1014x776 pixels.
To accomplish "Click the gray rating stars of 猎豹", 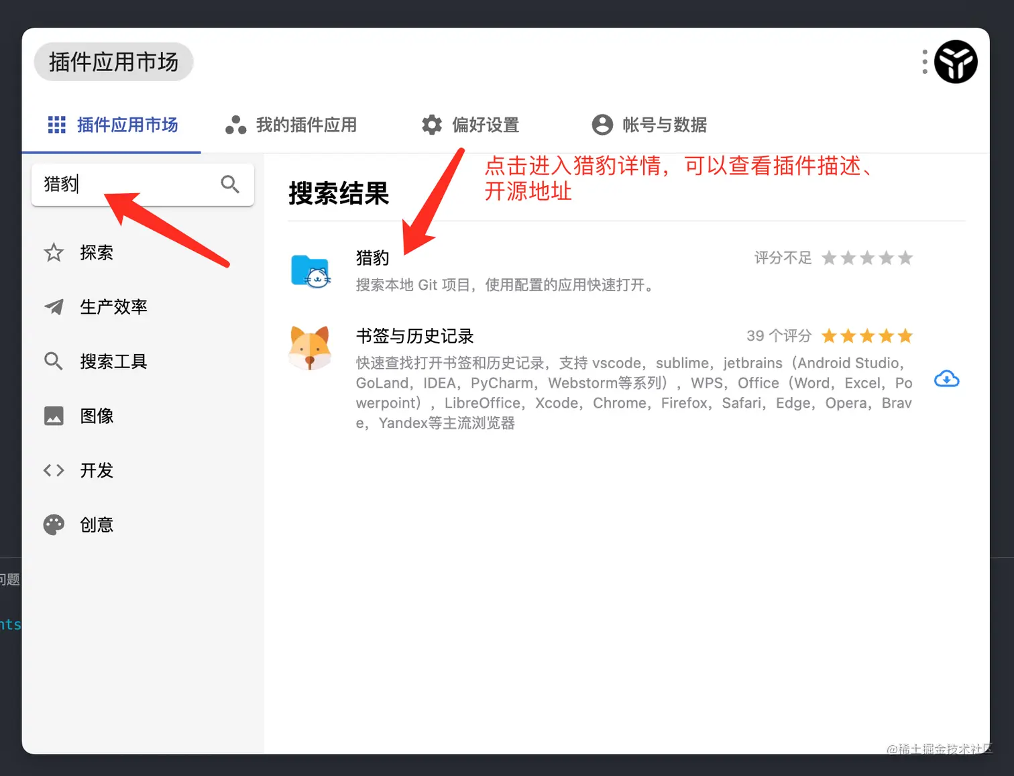I will click(x=867, y=258).
